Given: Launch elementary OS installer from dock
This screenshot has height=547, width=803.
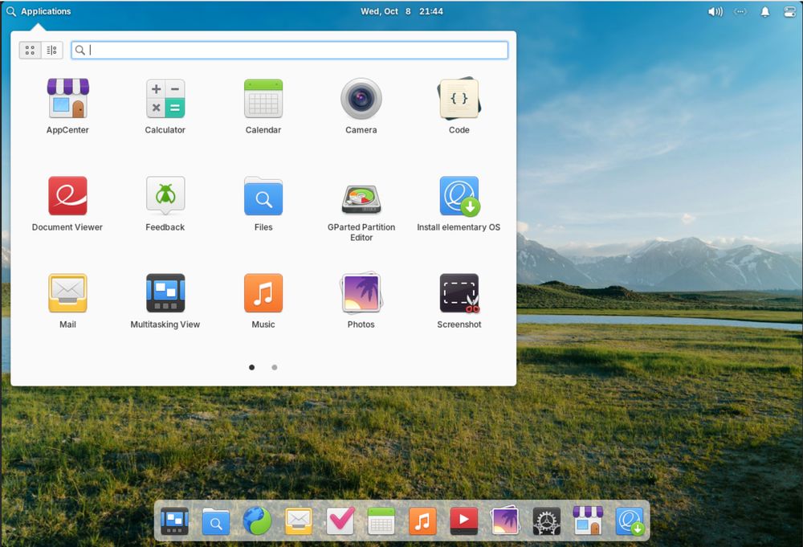Looking at the screenshot, I should 630,520.
